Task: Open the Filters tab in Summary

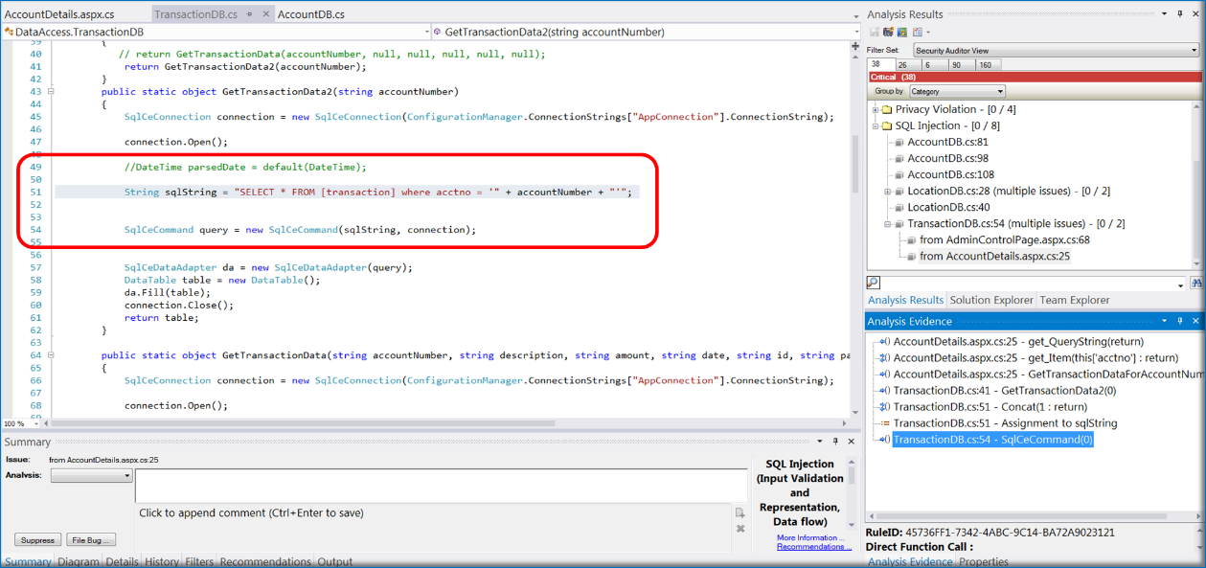Action: coord(200,562)
